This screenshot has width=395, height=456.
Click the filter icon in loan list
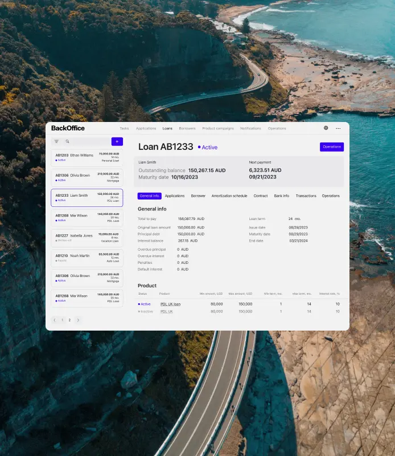(57, 141)
